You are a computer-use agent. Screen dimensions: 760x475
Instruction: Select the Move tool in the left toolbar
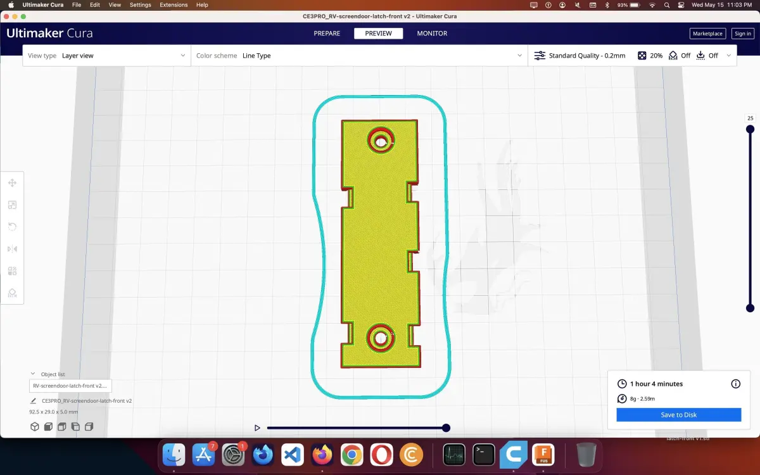pyautogui.click(x=12, y=183)
